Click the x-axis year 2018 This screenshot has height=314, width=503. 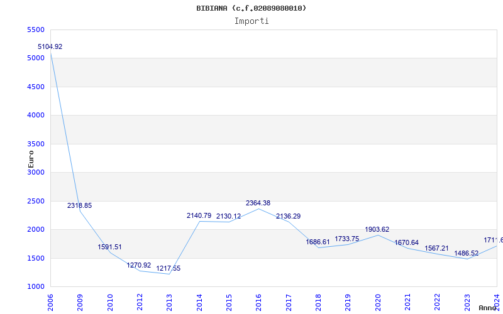(318, 302)
